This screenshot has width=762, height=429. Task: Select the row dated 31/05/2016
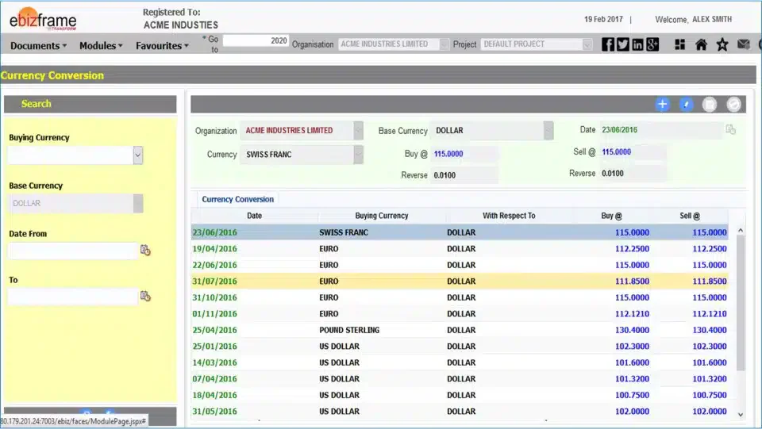(460, 411)
